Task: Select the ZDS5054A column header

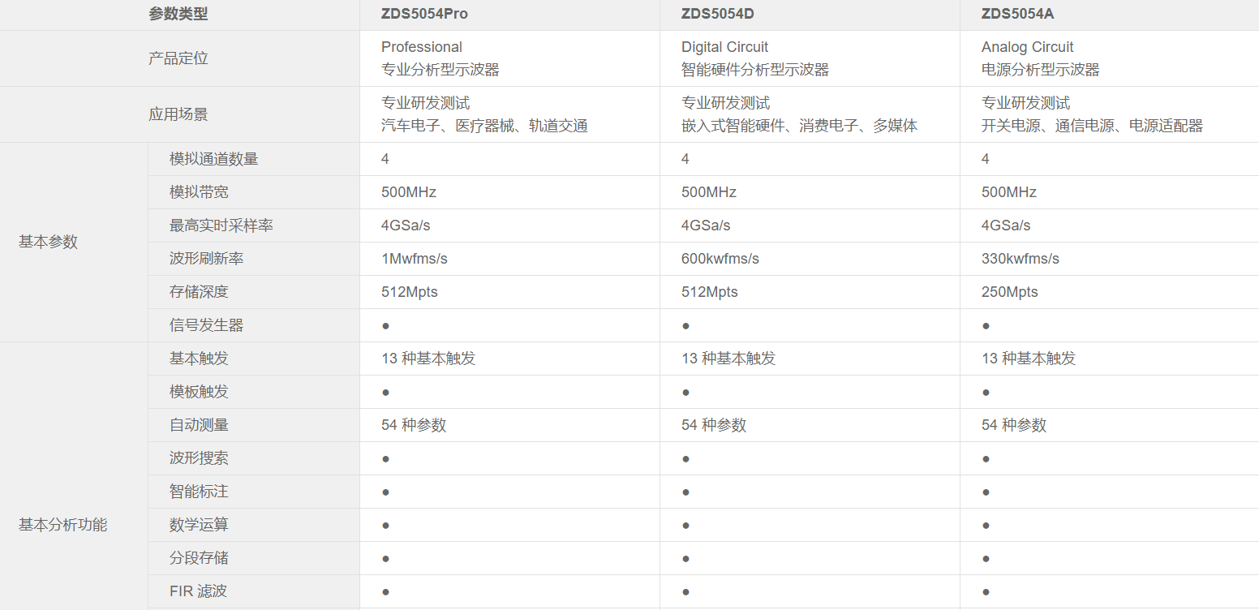Action: point(1109,14)
